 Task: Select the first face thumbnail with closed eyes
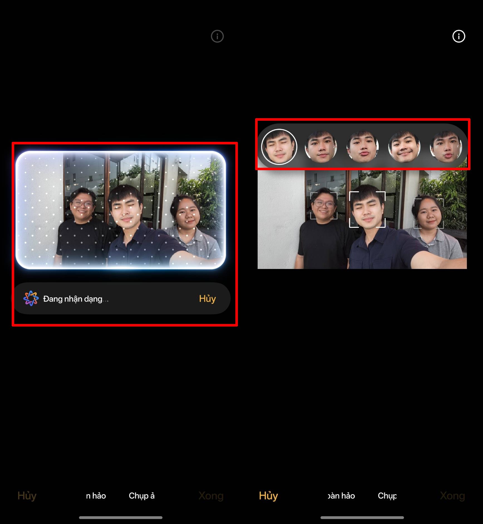click(x=279, y=147)
